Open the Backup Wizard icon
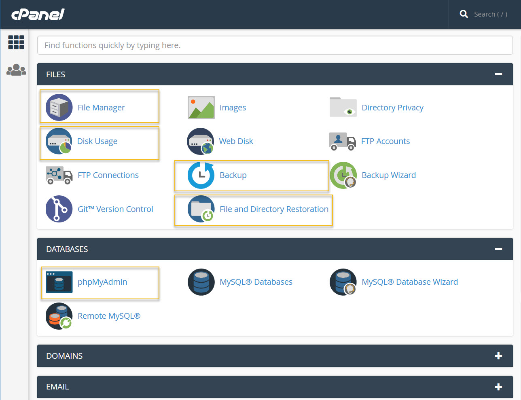The image size is (521, 400). pyautogui.click(x=343, y=175)
